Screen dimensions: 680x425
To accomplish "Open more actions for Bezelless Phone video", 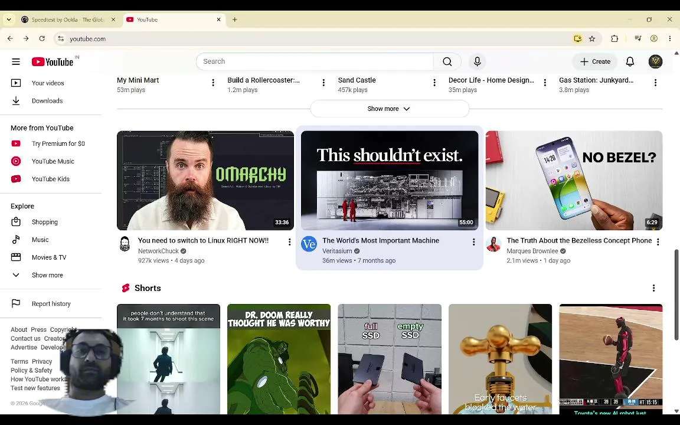I will (658, 242).
